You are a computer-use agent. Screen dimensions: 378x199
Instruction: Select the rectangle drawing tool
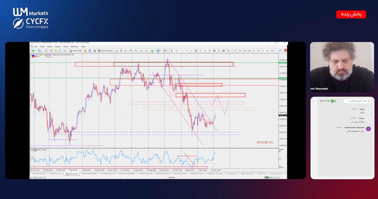[x=214, y=51]
